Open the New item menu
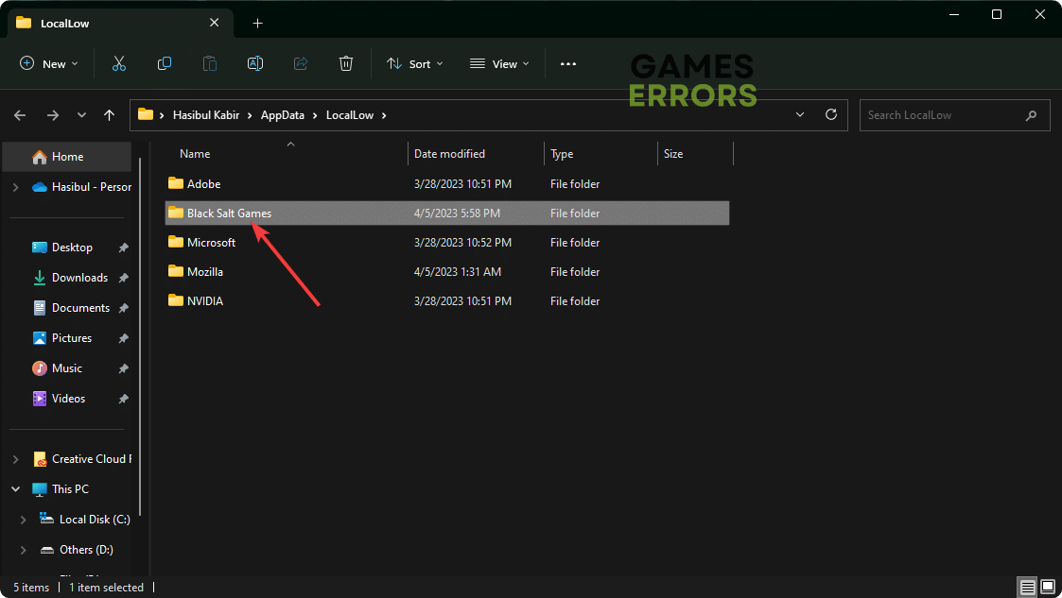This screenshot has height=598, width=1062. point(48,63)
